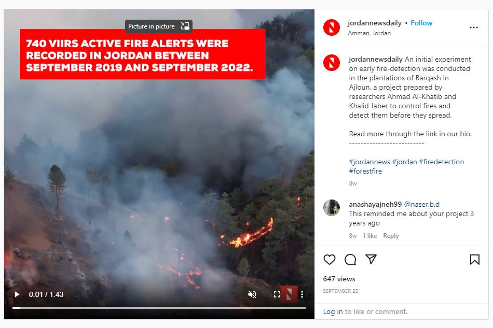Open video more options menu
The height and width of the screenshot is (328, 493).
coord(302,294)
